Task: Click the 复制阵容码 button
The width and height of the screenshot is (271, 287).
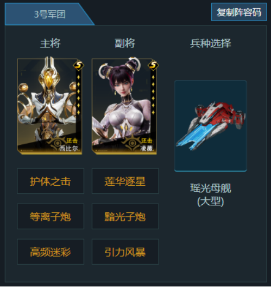Action: [x=239, y=12]
